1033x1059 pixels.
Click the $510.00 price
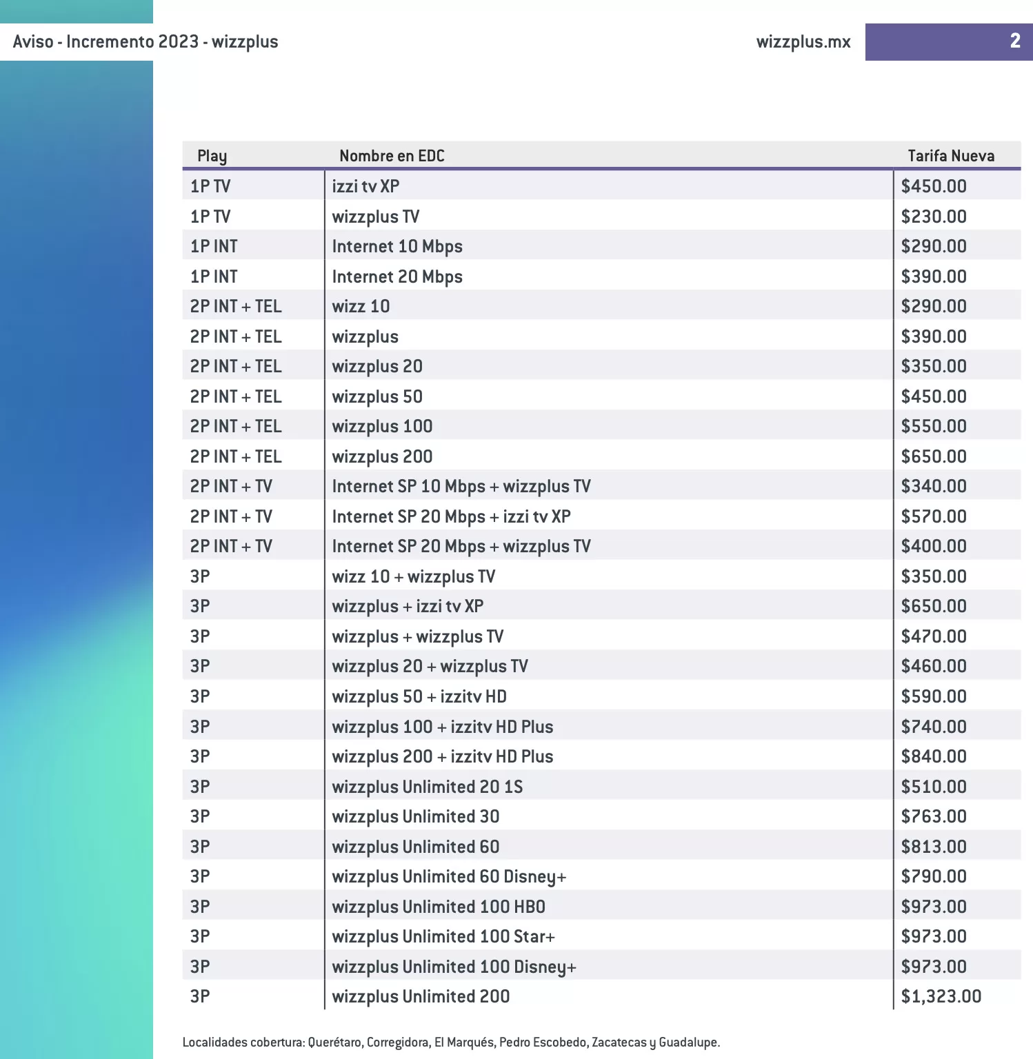pos(934,787)
